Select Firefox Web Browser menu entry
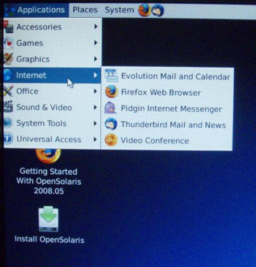This screenshot has height=267, width=256. click(x=167, y=92)
